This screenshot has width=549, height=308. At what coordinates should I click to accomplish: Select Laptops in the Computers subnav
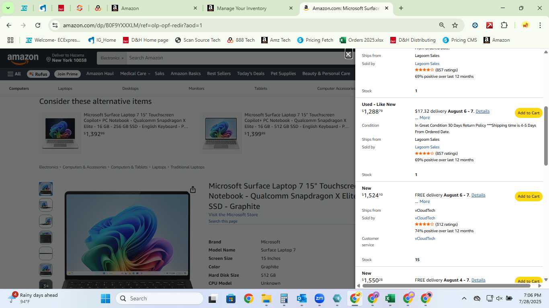tap(65, 89)
